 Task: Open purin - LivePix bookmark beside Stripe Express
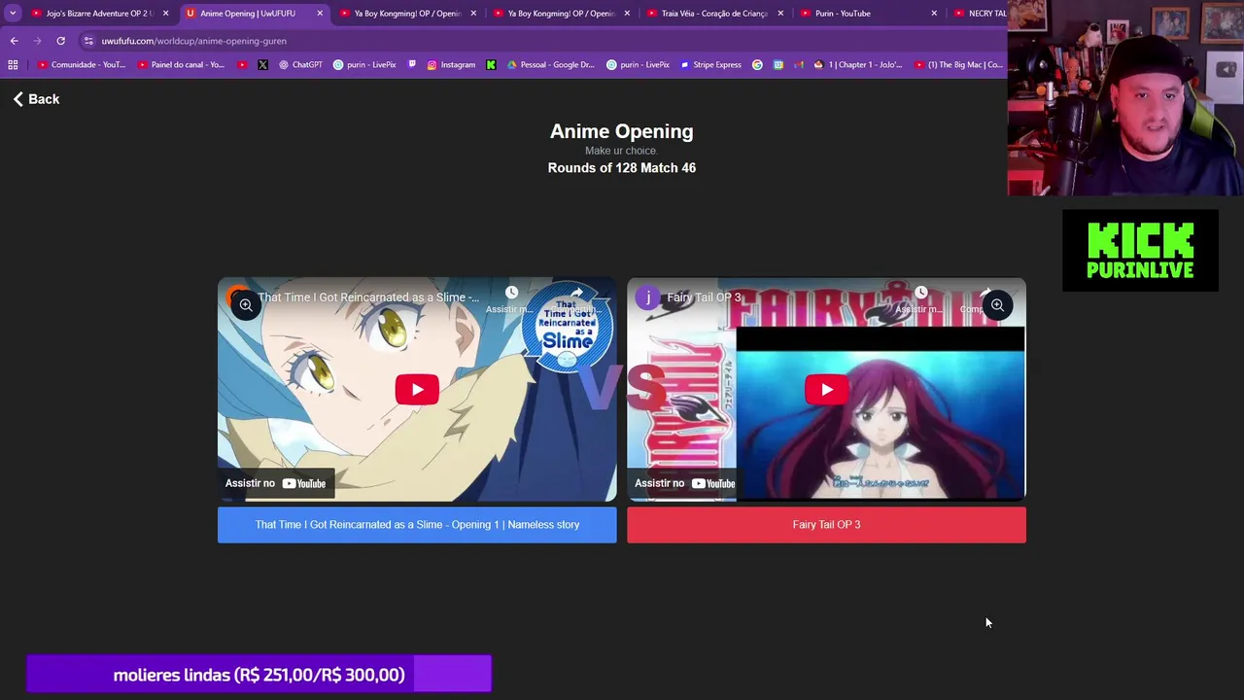(x=638, y=65)
